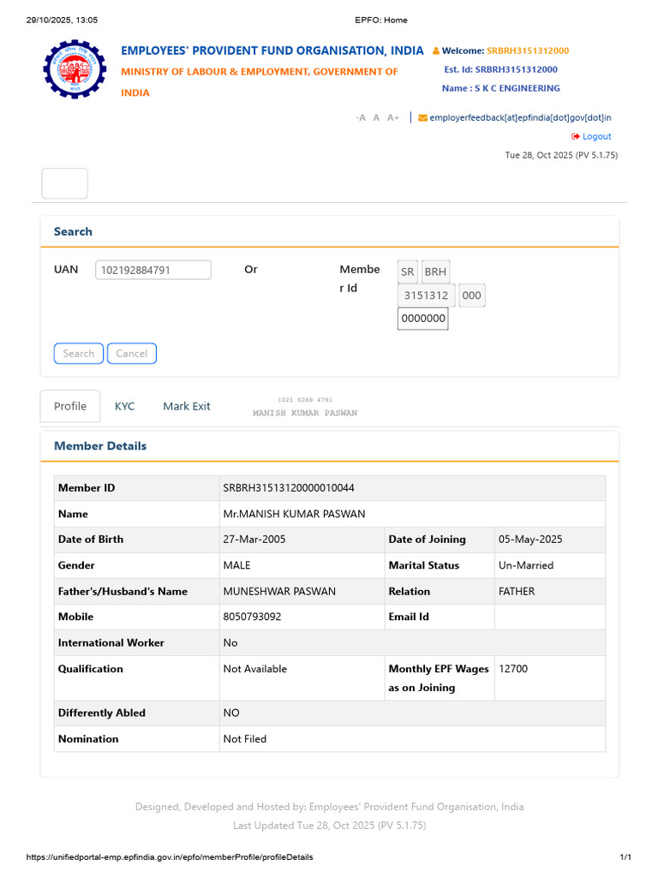
Task: Click the BRH office code field
Action: tap(435, 271)
